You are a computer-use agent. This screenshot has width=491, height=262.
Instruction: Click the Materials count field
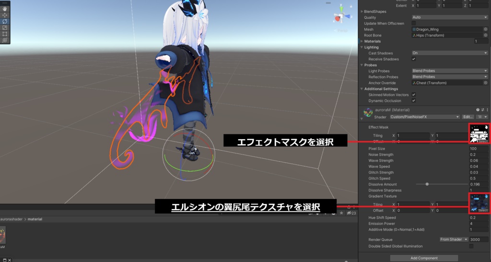[x=481, y=41]
